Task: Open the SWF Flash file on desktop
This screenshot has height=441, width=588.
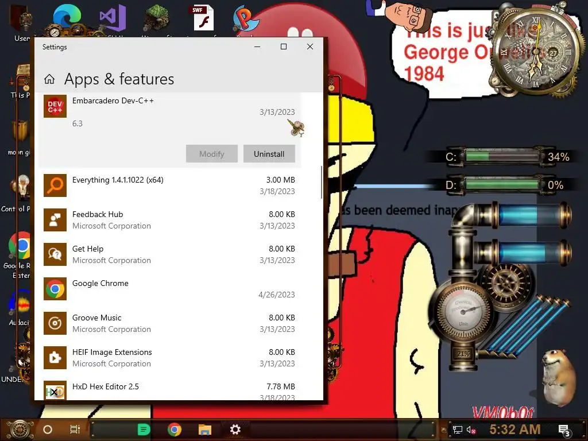Action: coord(203,17)
